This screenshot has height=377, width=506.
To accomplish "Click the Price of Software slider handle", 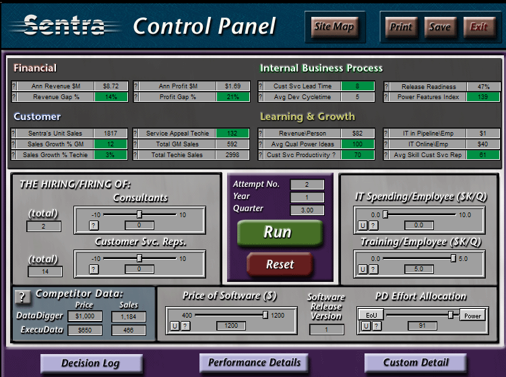I will tap(265, 315).
